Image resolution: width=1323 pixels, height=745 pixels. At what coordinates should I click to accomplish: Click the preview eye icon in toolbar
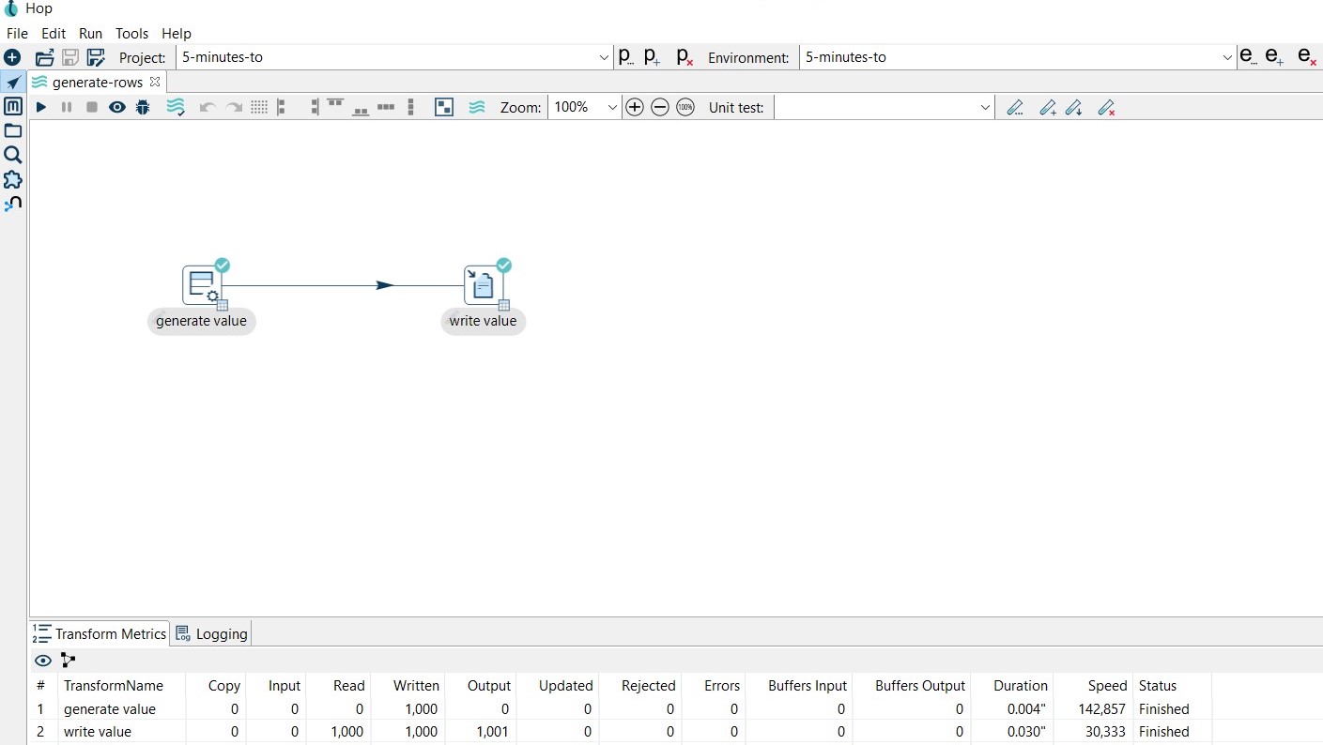116,108
